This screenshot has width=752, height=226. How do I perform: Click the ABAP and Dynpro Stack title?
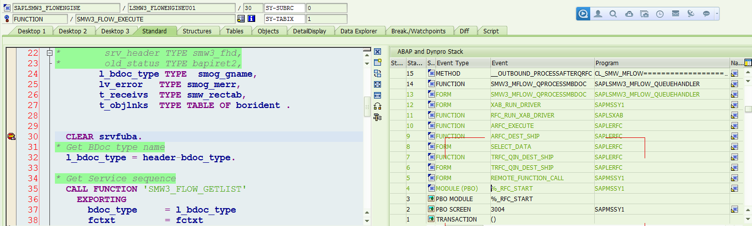[430, 51]
